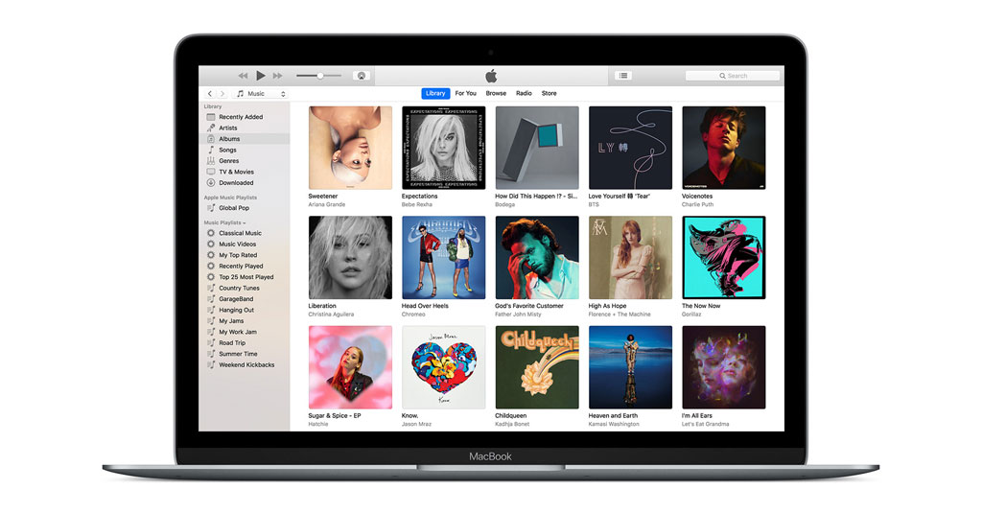
Task: Click the GarageBand playlist icon
Action: click(211, 299)
